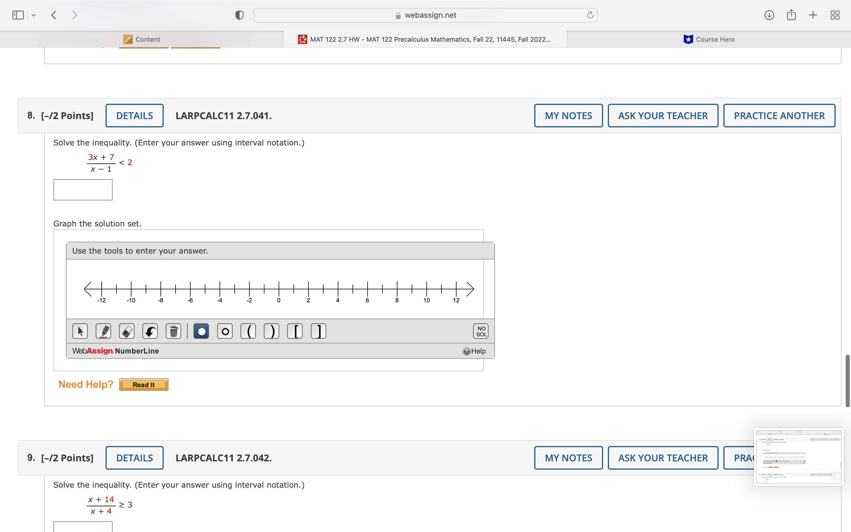Enable the NO SOL option

(x=480, y=331)
